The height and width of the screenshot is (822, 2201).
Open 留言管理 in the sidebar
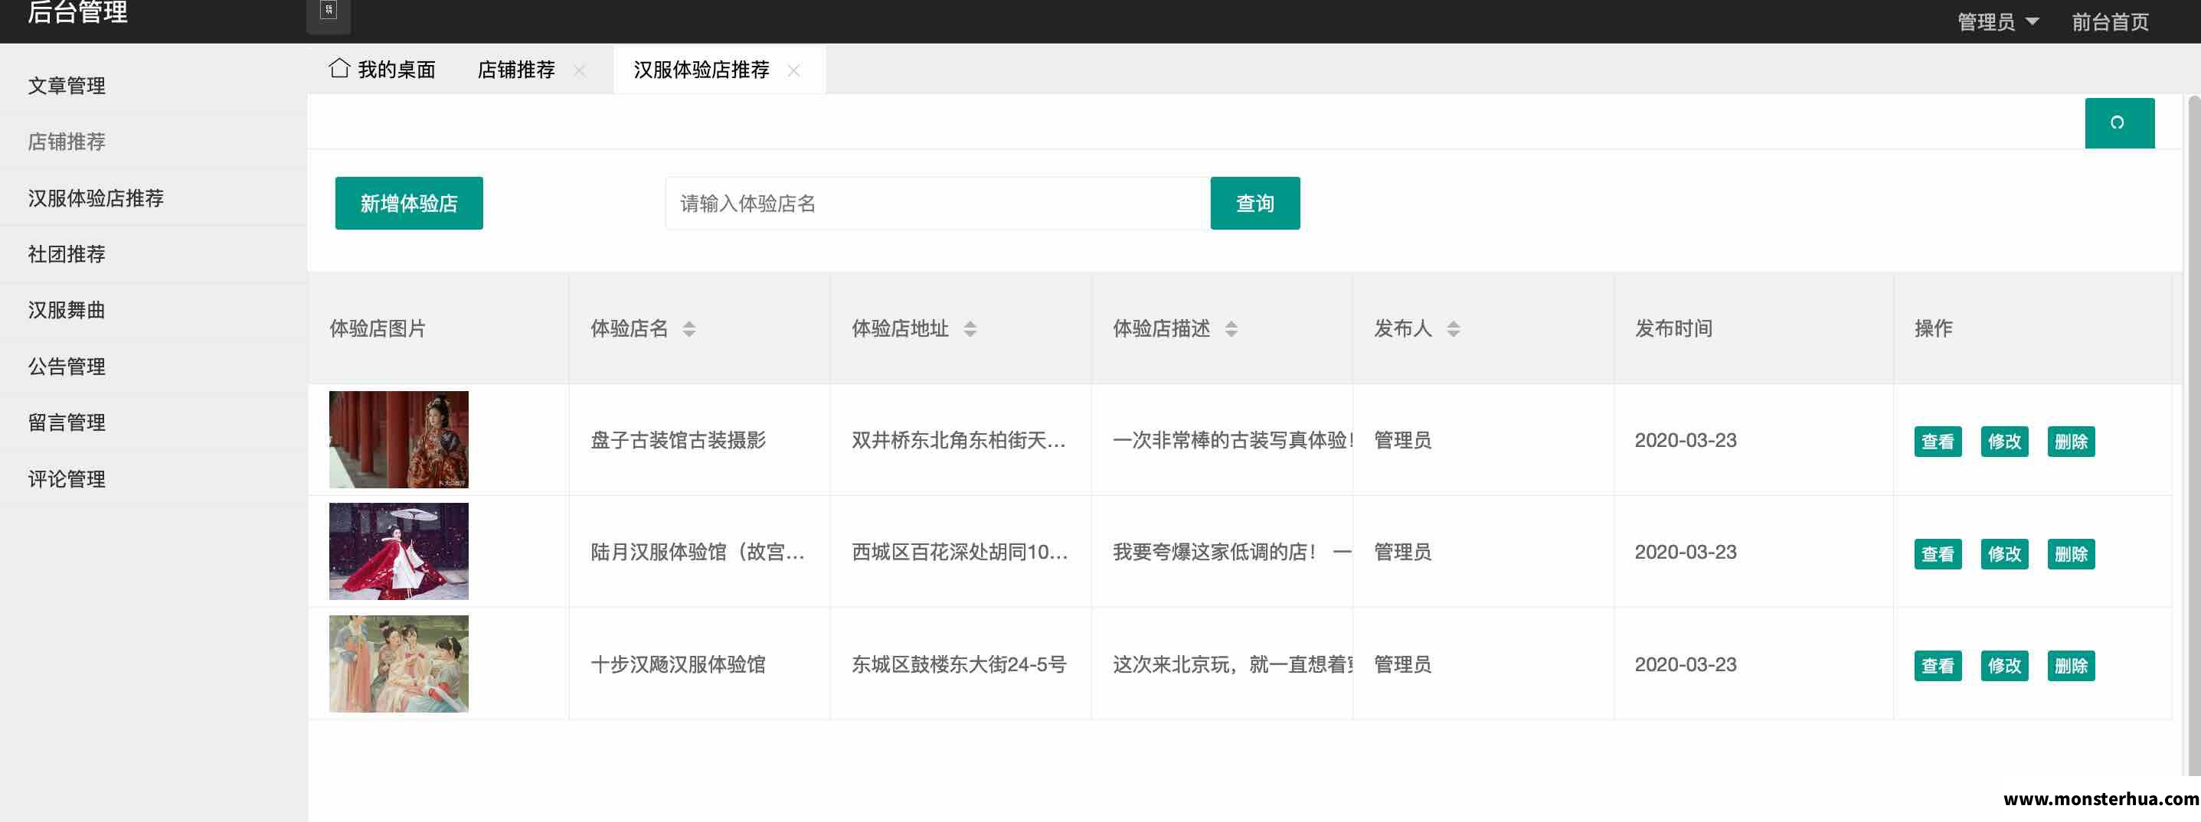pyautogui.click(x=154, y=422)
